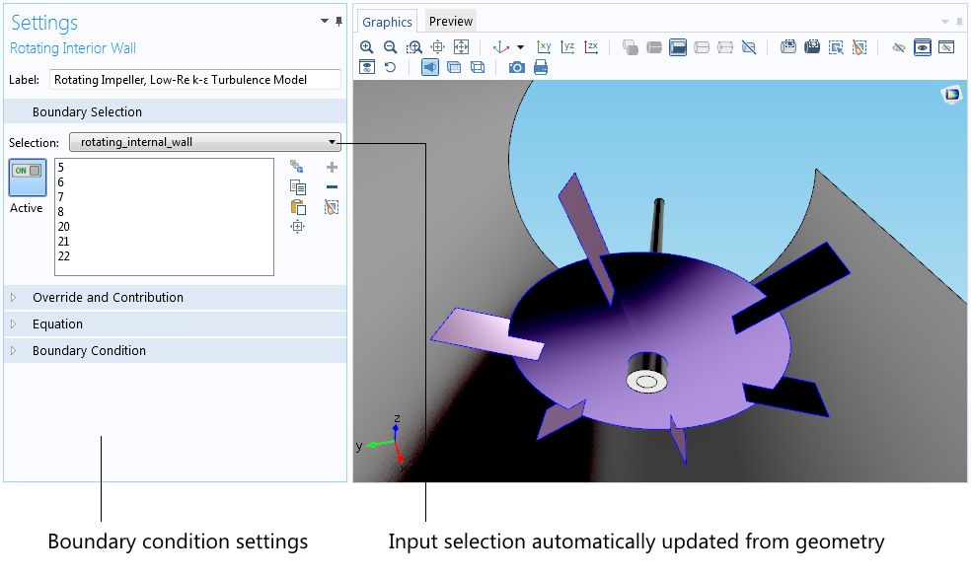Click the plus Add to Selection icon
The height and width of the screenshot is (576, 971).
[x=332, y=167]
